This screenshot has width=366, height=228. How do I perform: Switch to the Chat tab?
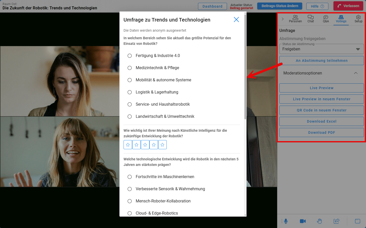(311, 19)
